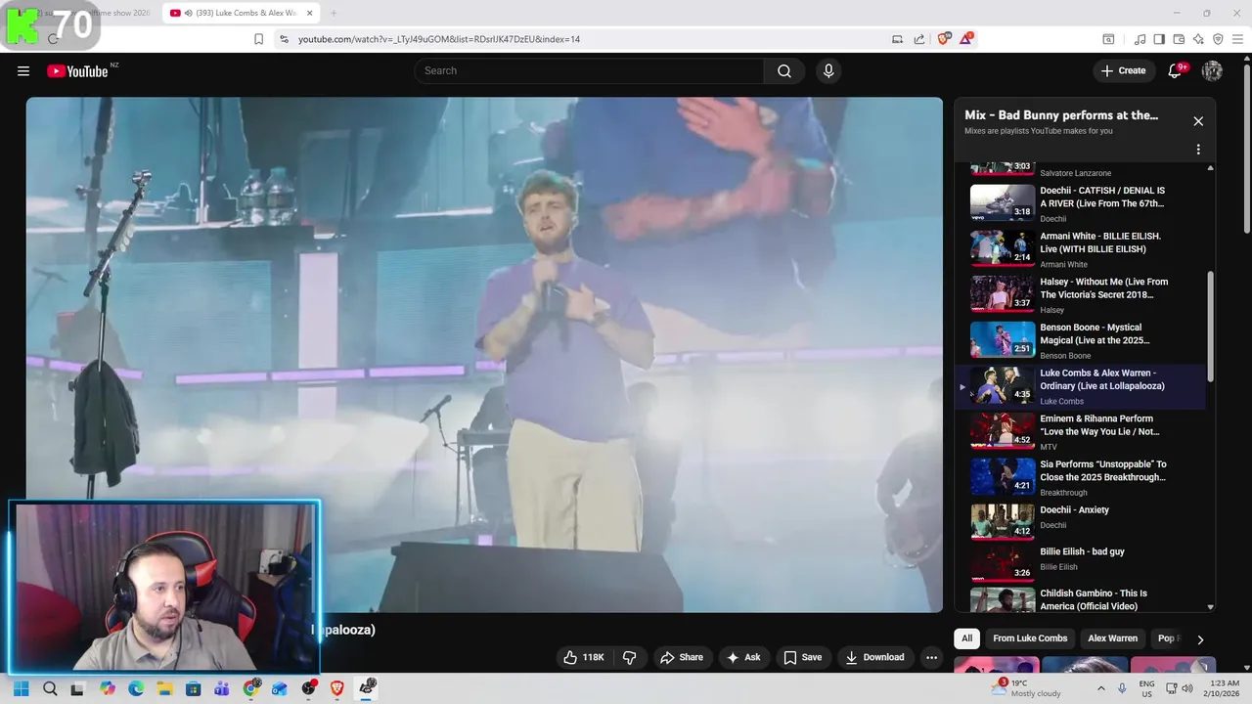Open a new browser tab
The height and width of the screenshot is (704, 1252).
point(333,13)
